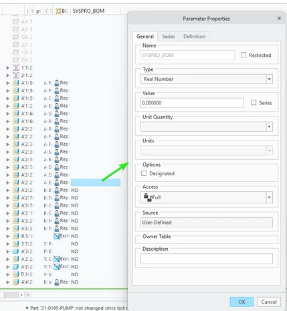The height and width of the screenshot is (311, 287).
Task: Select the highlighted SYSPRO_BOM cell in the A El row
Action: tap(96, 183)
